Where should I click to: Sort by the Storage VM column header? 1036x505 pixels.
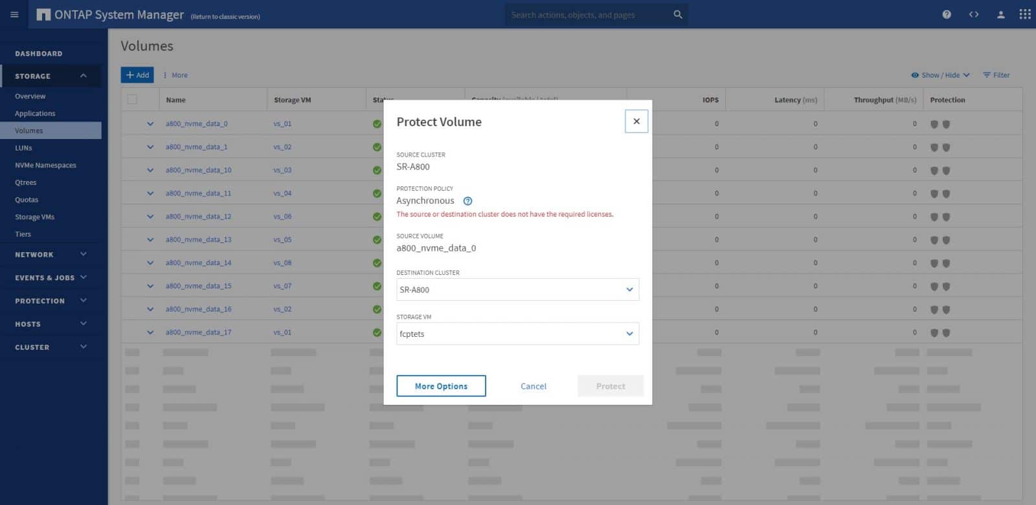click(292, 100)
